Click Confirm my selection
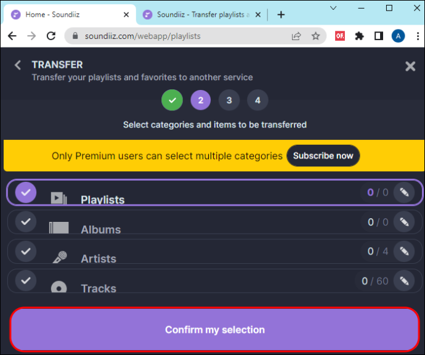Screen dimensions: 425x355 tap(215, 330)
